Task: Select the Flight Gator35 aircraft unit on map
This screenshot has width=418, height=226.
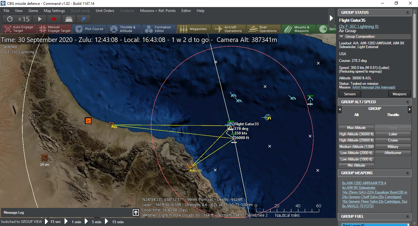Action: 231,125
